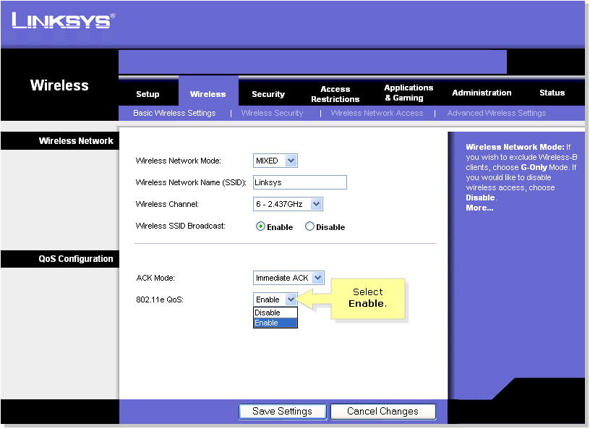Open the More... help link
The image size is (590, 429).
tap(479, 207)
